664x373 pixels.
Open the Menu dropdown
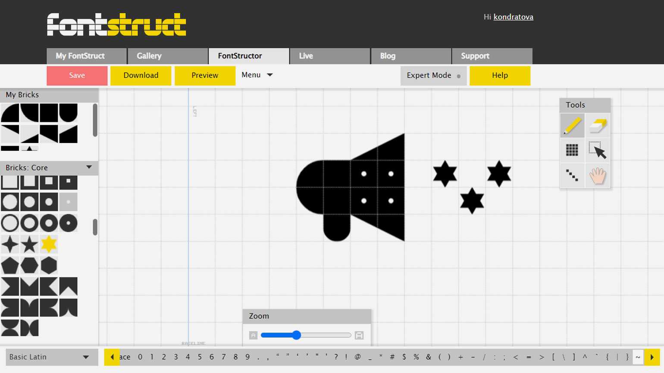(x=257, y=75)
